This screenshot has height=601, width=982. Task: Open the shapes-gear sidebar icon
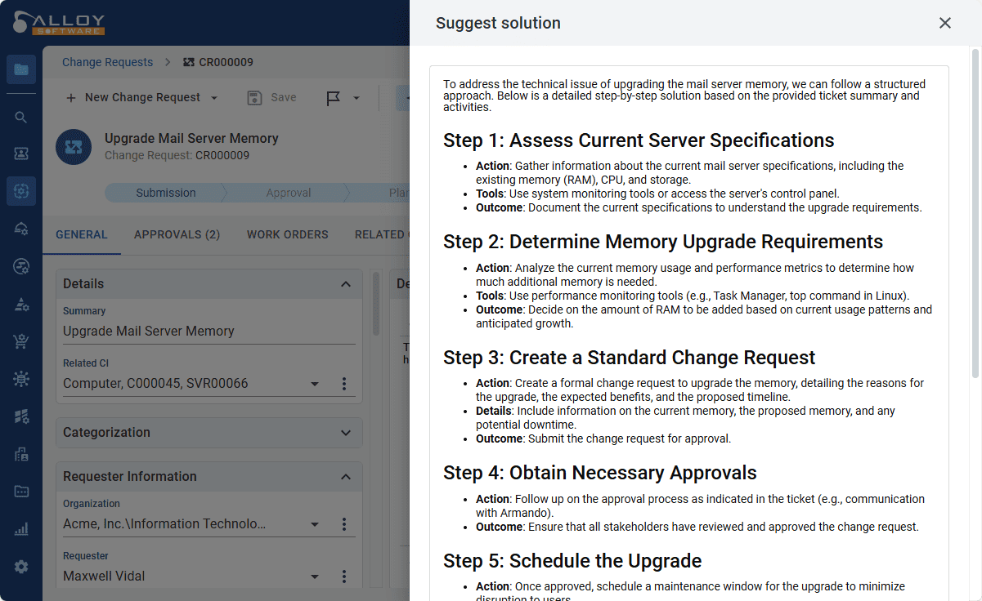[x=21, y=304]
